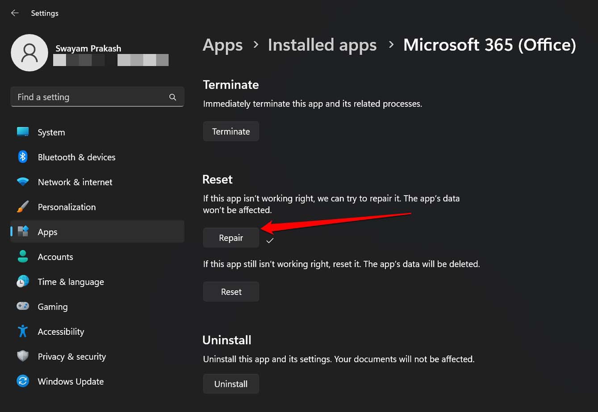Navigate to Apps breadcrumb link
The height and width of the screenshot is (412, 598).
point(222,45)
